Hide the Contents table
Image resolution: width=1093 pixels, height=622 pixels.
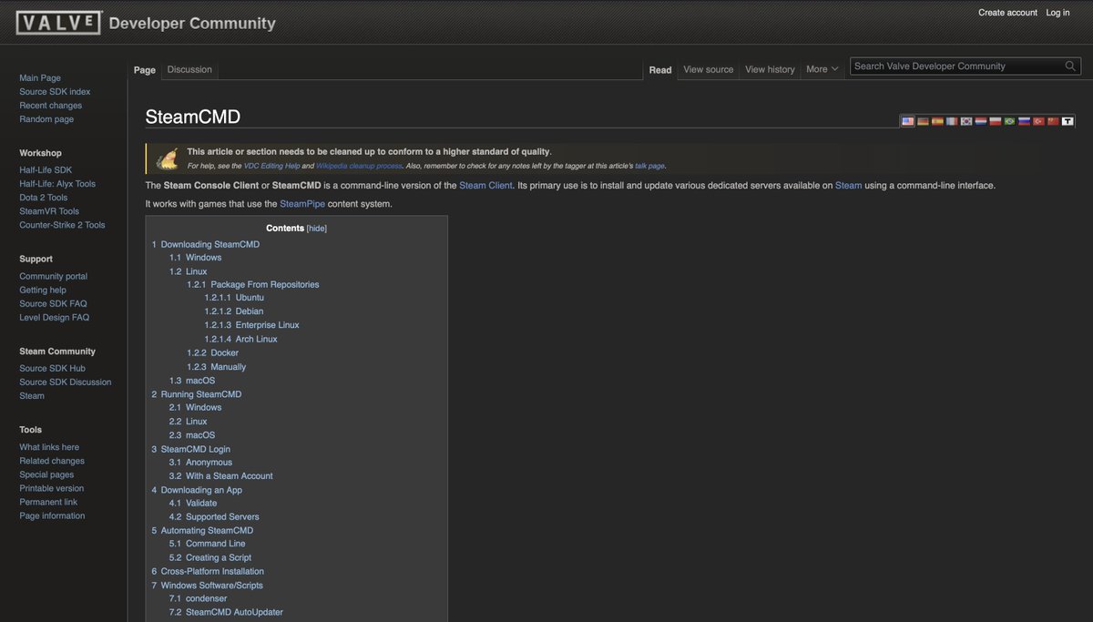click(316, 229)
